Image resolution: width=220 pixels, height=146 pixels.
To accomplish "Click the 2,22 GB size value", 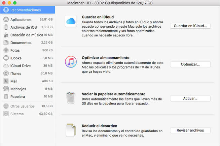I will [x=47, y=42].
